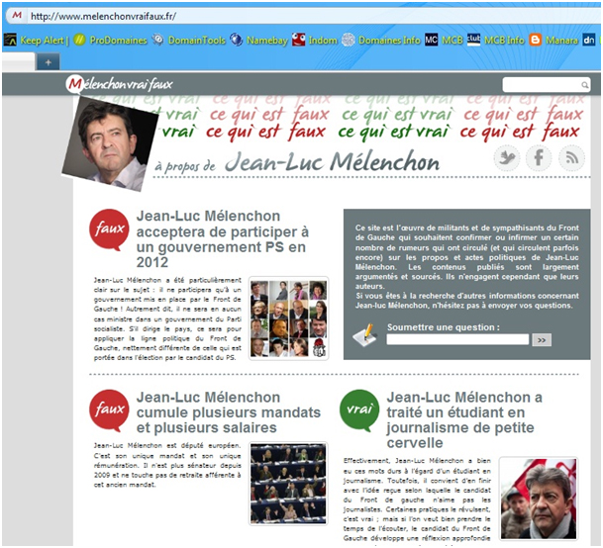Open article 'acceptera de participer à un gouvernement PS'

click(x=223, y=239)
